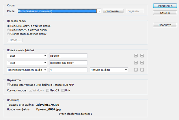Select 'Переименовать в той же папке' option
The image size is (179, 120).
(x=8, y=26)
